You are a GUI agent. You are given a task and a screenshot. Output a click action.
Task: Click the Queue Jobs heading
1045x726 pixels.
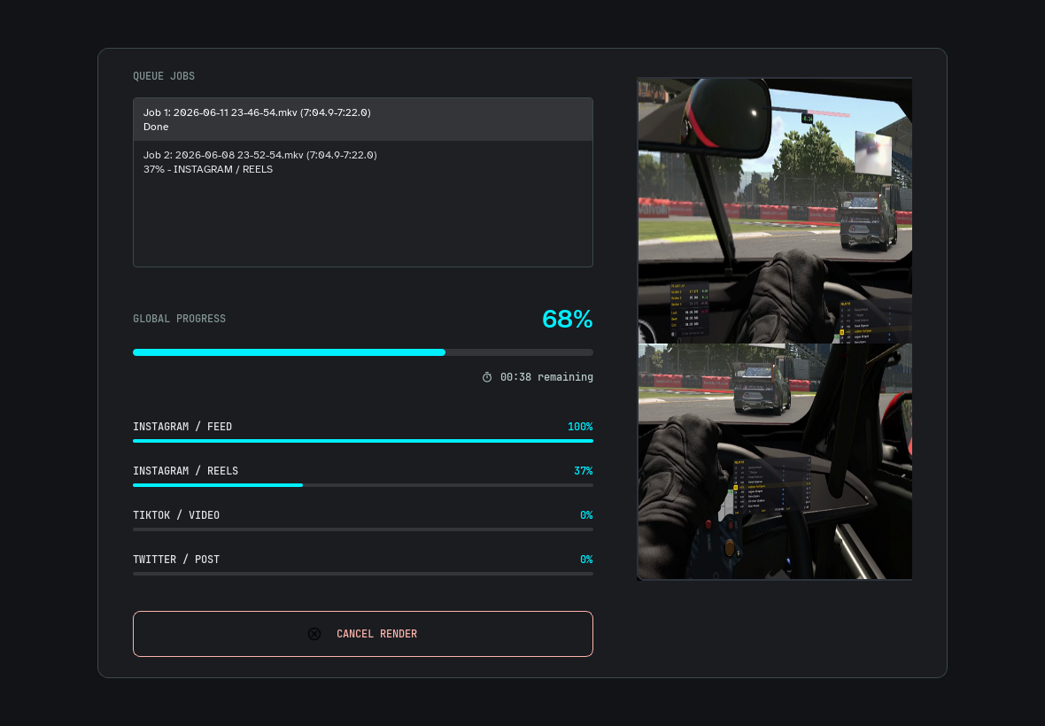coord(164,76)
